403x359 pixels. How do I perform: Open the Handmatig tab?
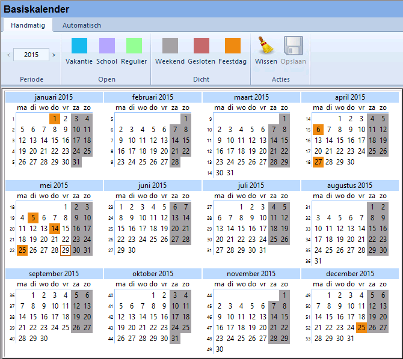(x=28, y=25)
